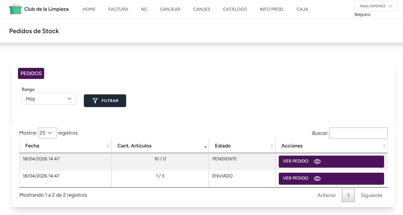Open the Pablo GIMENEZ user menu

[376, 6]
